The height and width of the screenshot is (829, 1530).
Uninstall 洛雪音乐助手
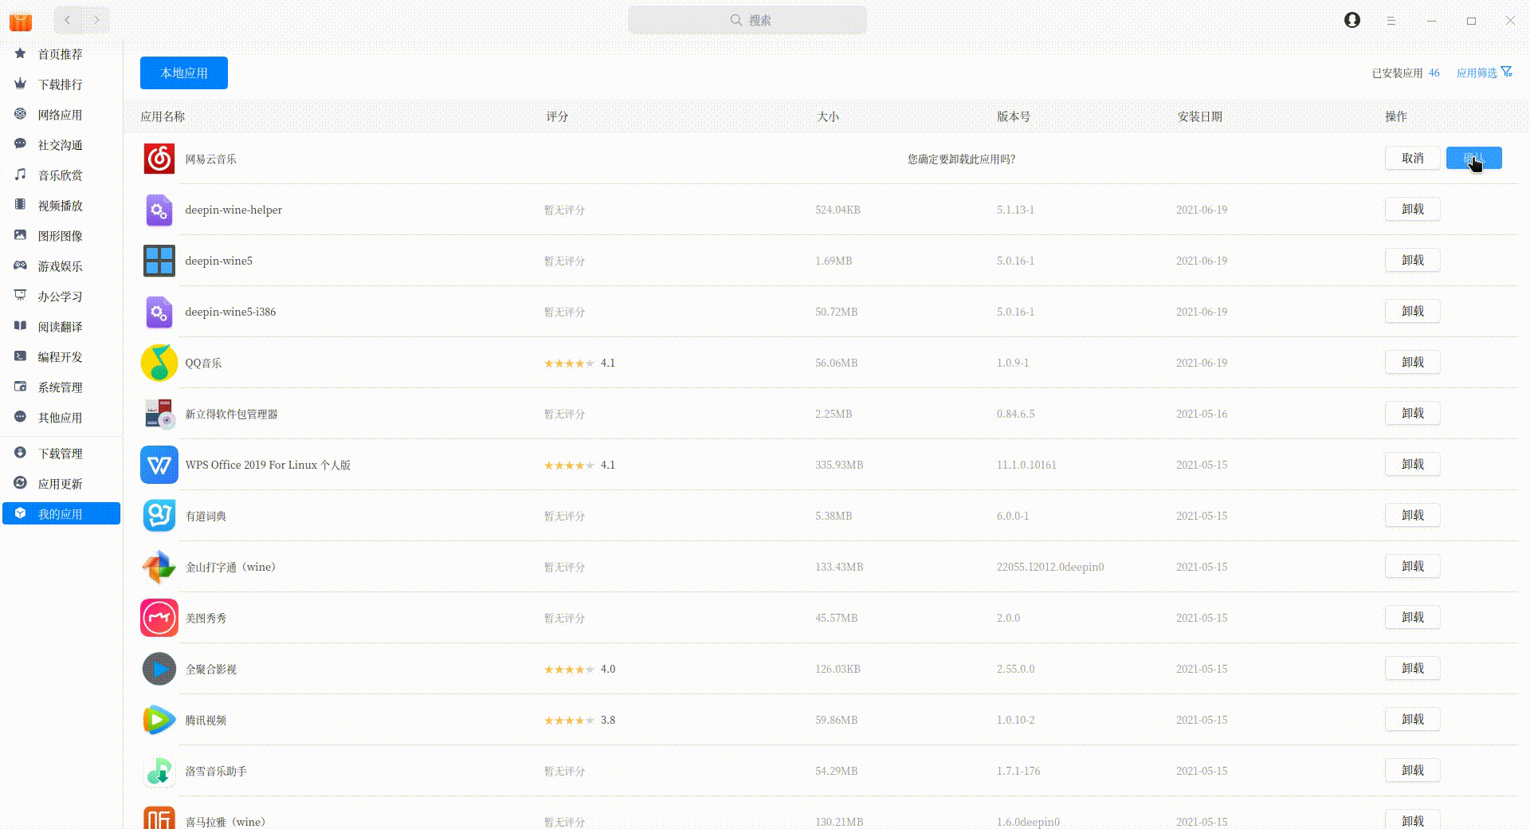click(1413, 770)
